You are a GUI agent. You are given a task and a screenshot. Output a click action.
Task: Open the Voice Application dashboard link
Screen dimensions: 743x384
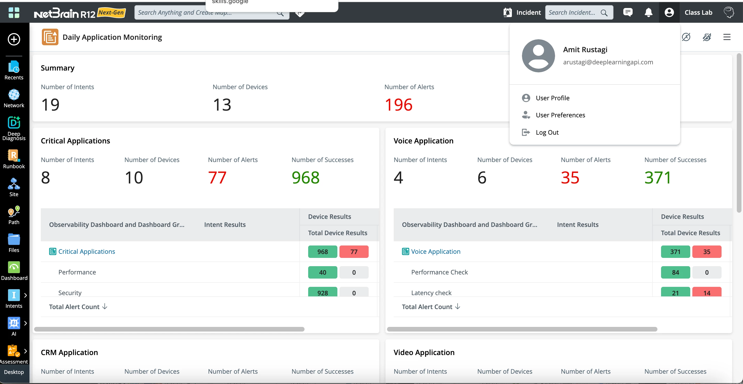click(x=436, y=251)
